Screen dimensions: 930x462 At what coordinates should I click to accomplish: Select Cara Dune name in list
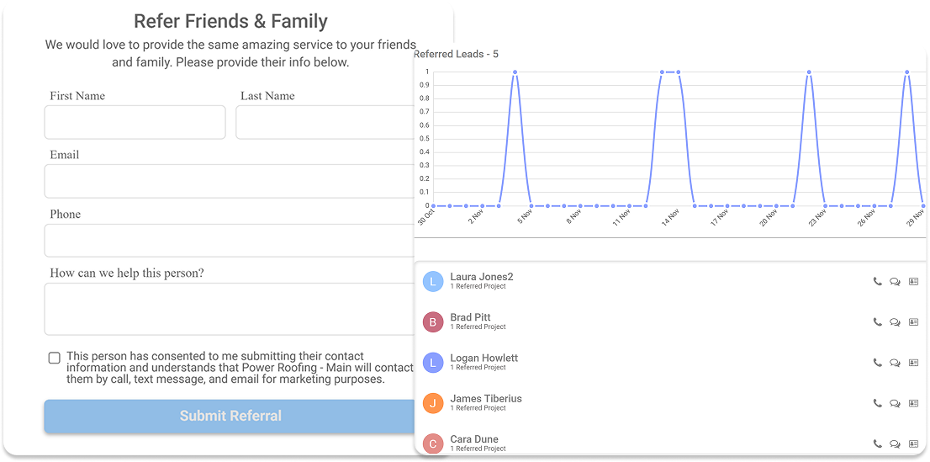tap(474, 439)
